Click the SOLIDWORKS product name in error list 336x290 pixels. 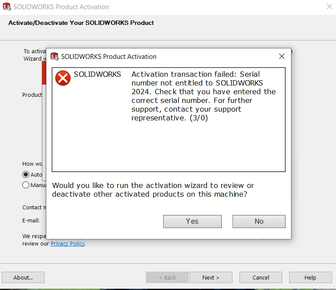tap(97, 74)
